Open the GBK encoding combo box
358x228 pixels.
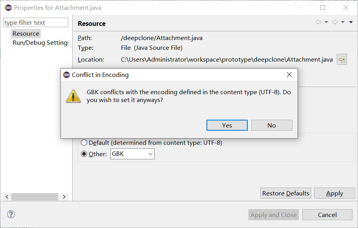[132, 154]
